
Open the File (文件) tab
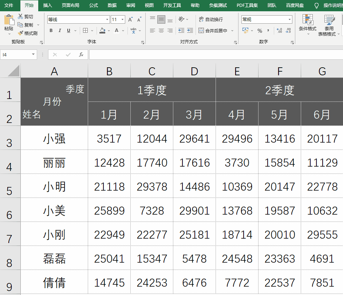(9, 5)
